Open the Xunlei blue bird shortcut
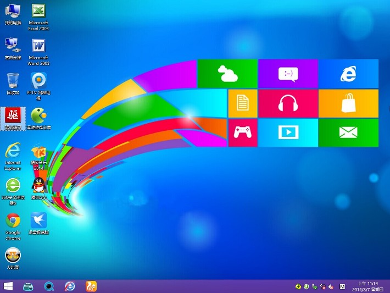The height and width of the screenshot is (293, 390). pos(38,220)
